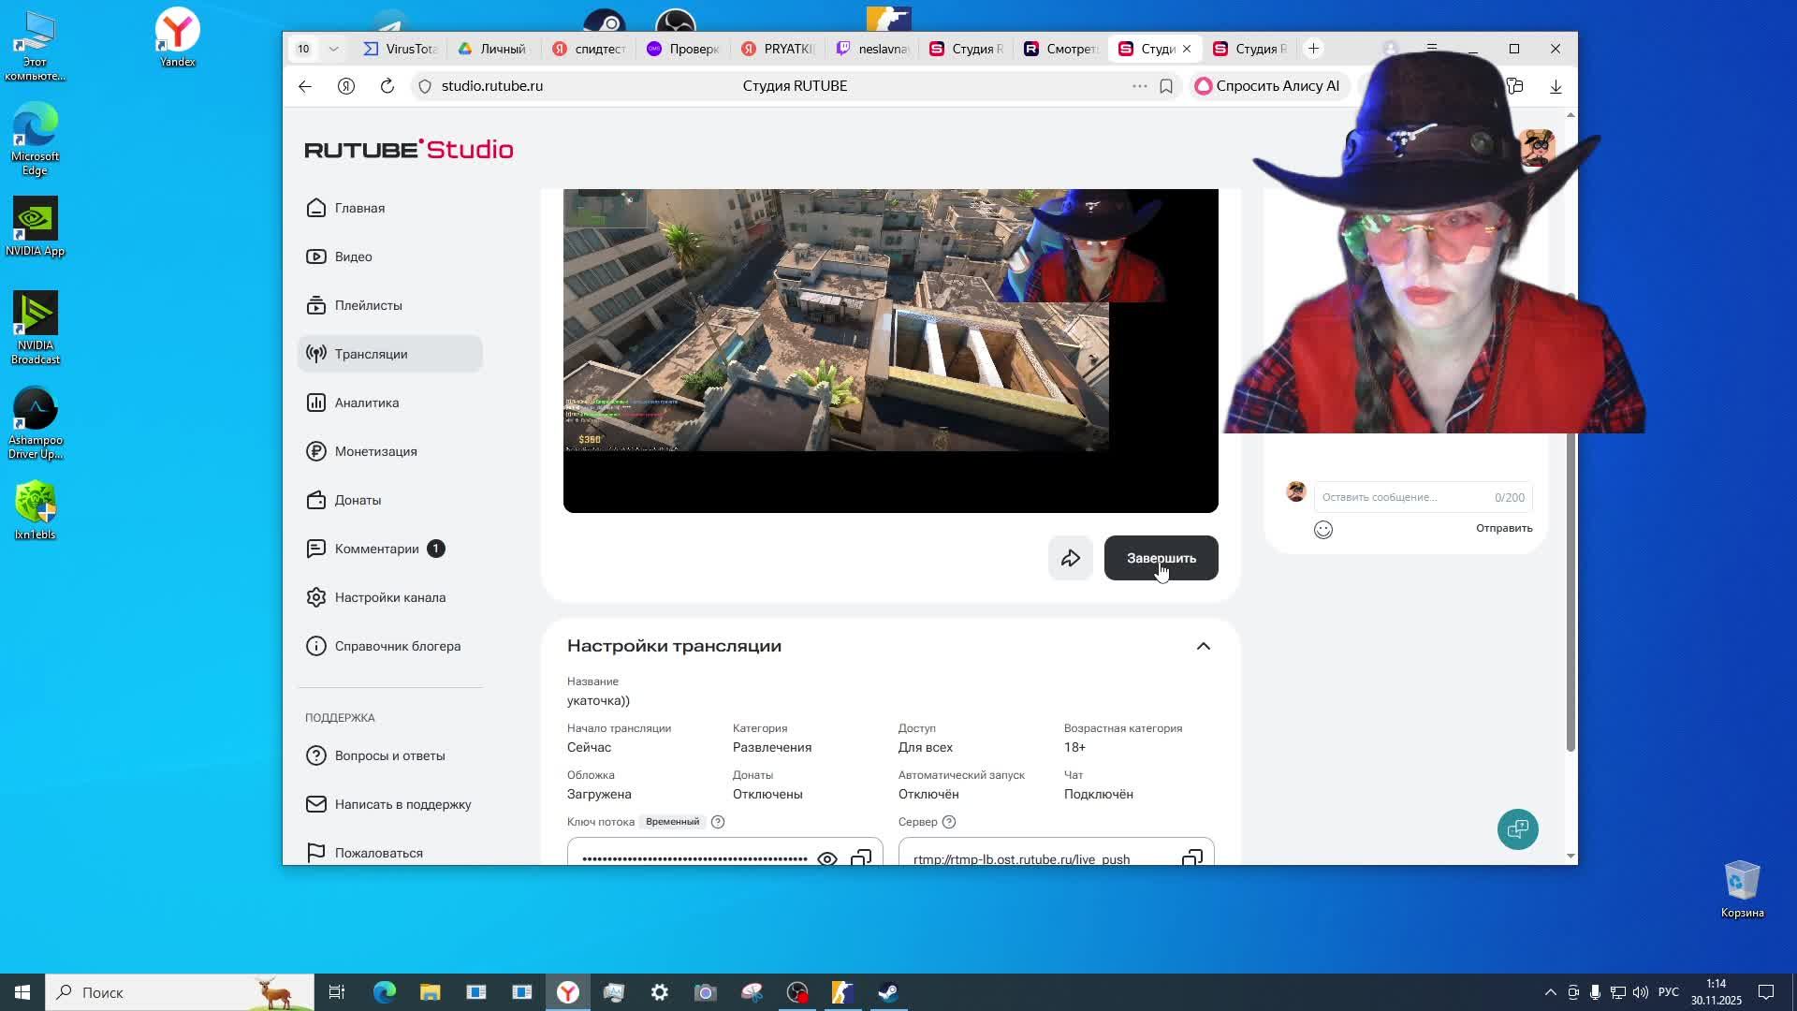Open the tab group dropdown arrow

(x=333, y=49)
